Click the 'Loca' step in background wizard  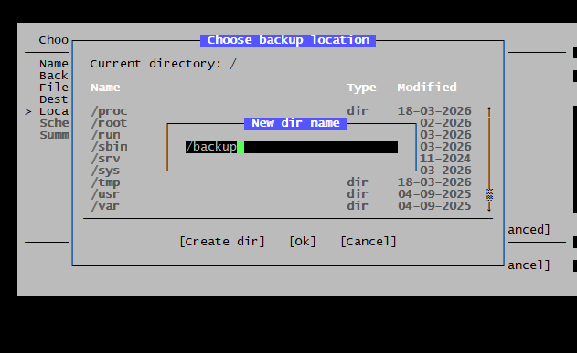54,111
